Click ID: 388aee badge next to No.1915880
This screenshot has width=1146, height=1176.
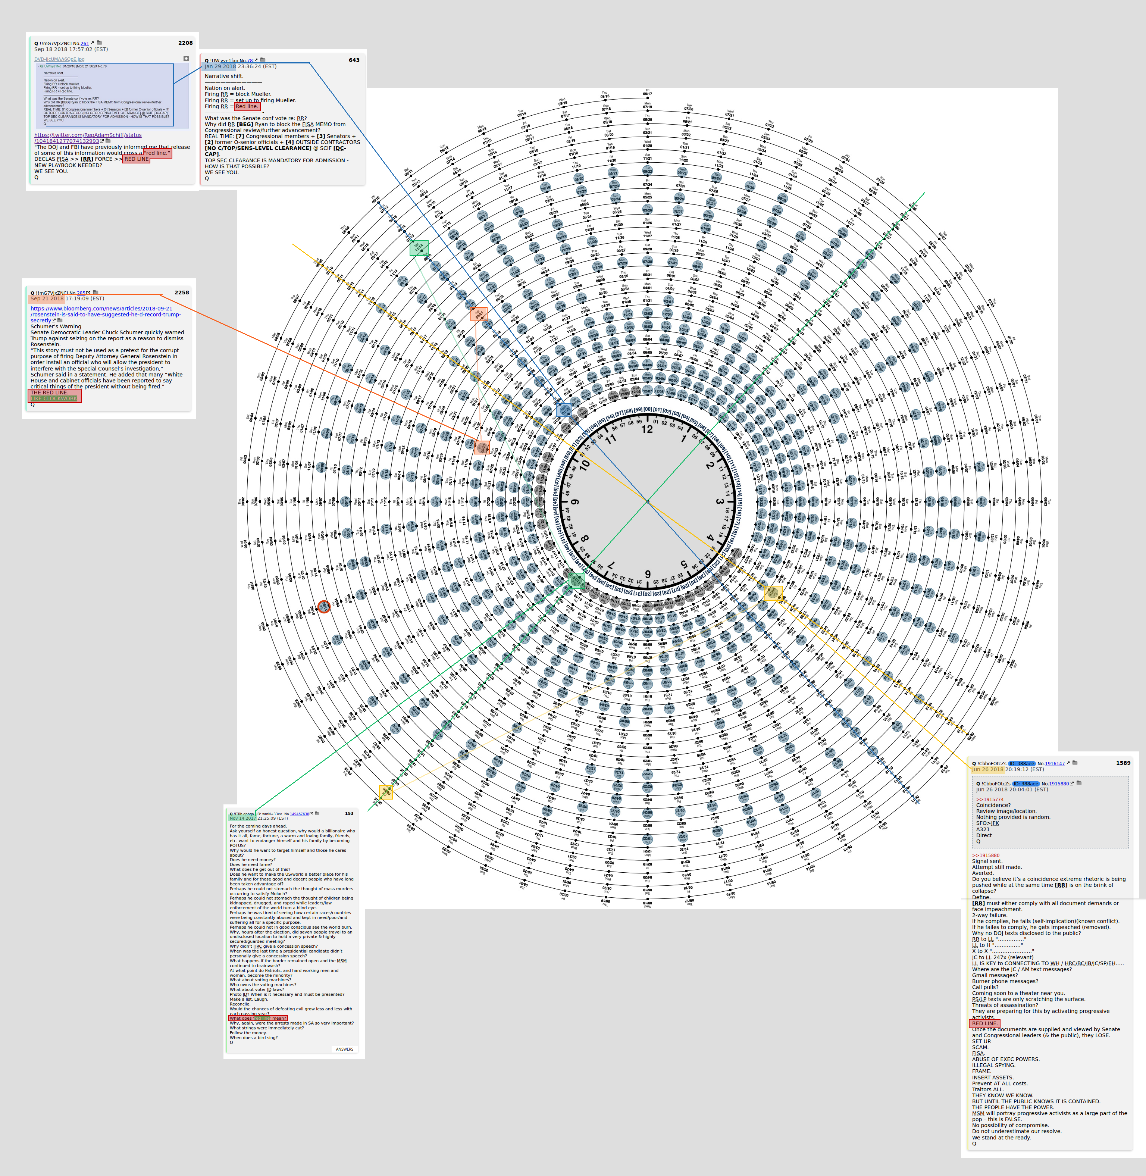point(1026,784)
